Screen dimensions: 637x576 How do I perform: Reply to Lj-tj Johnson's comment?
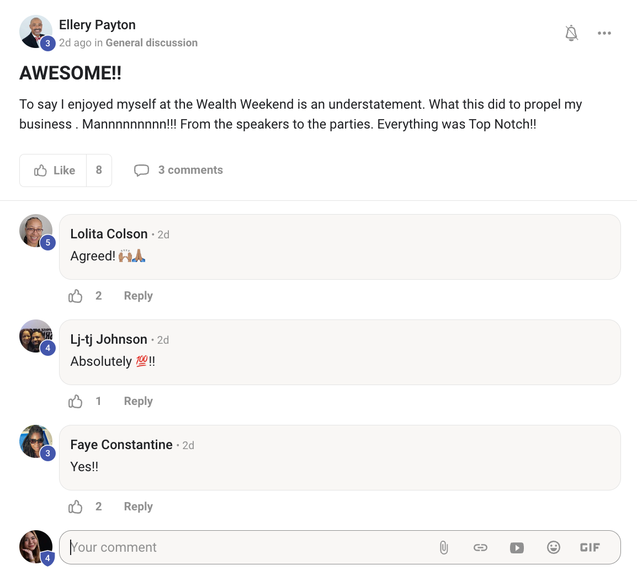[138, 402]
